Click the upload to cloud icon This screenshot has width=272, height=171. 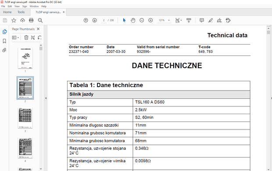[22, 21]
